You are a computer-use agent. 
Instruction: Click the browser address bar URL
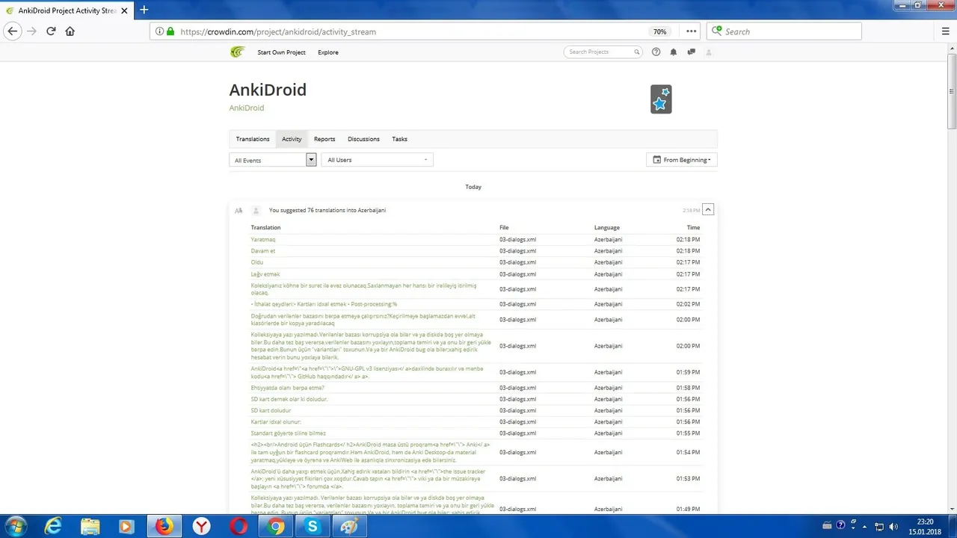point(278,32)
